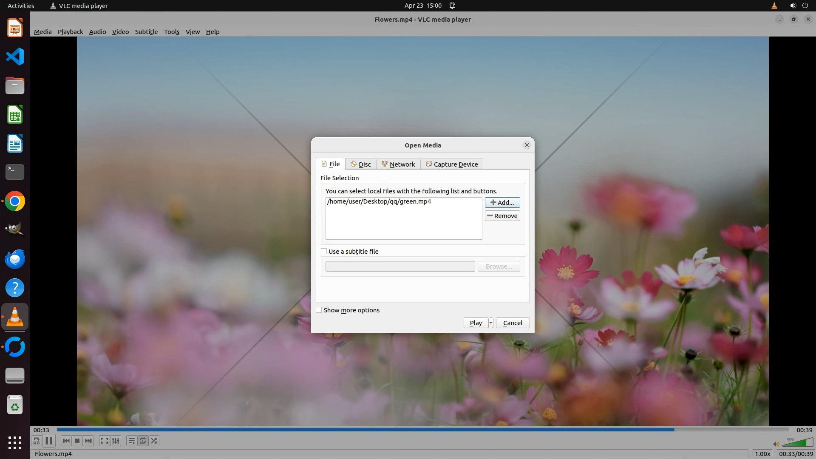Switch to the Network tab
816x459 pixels.
[398, 164]
